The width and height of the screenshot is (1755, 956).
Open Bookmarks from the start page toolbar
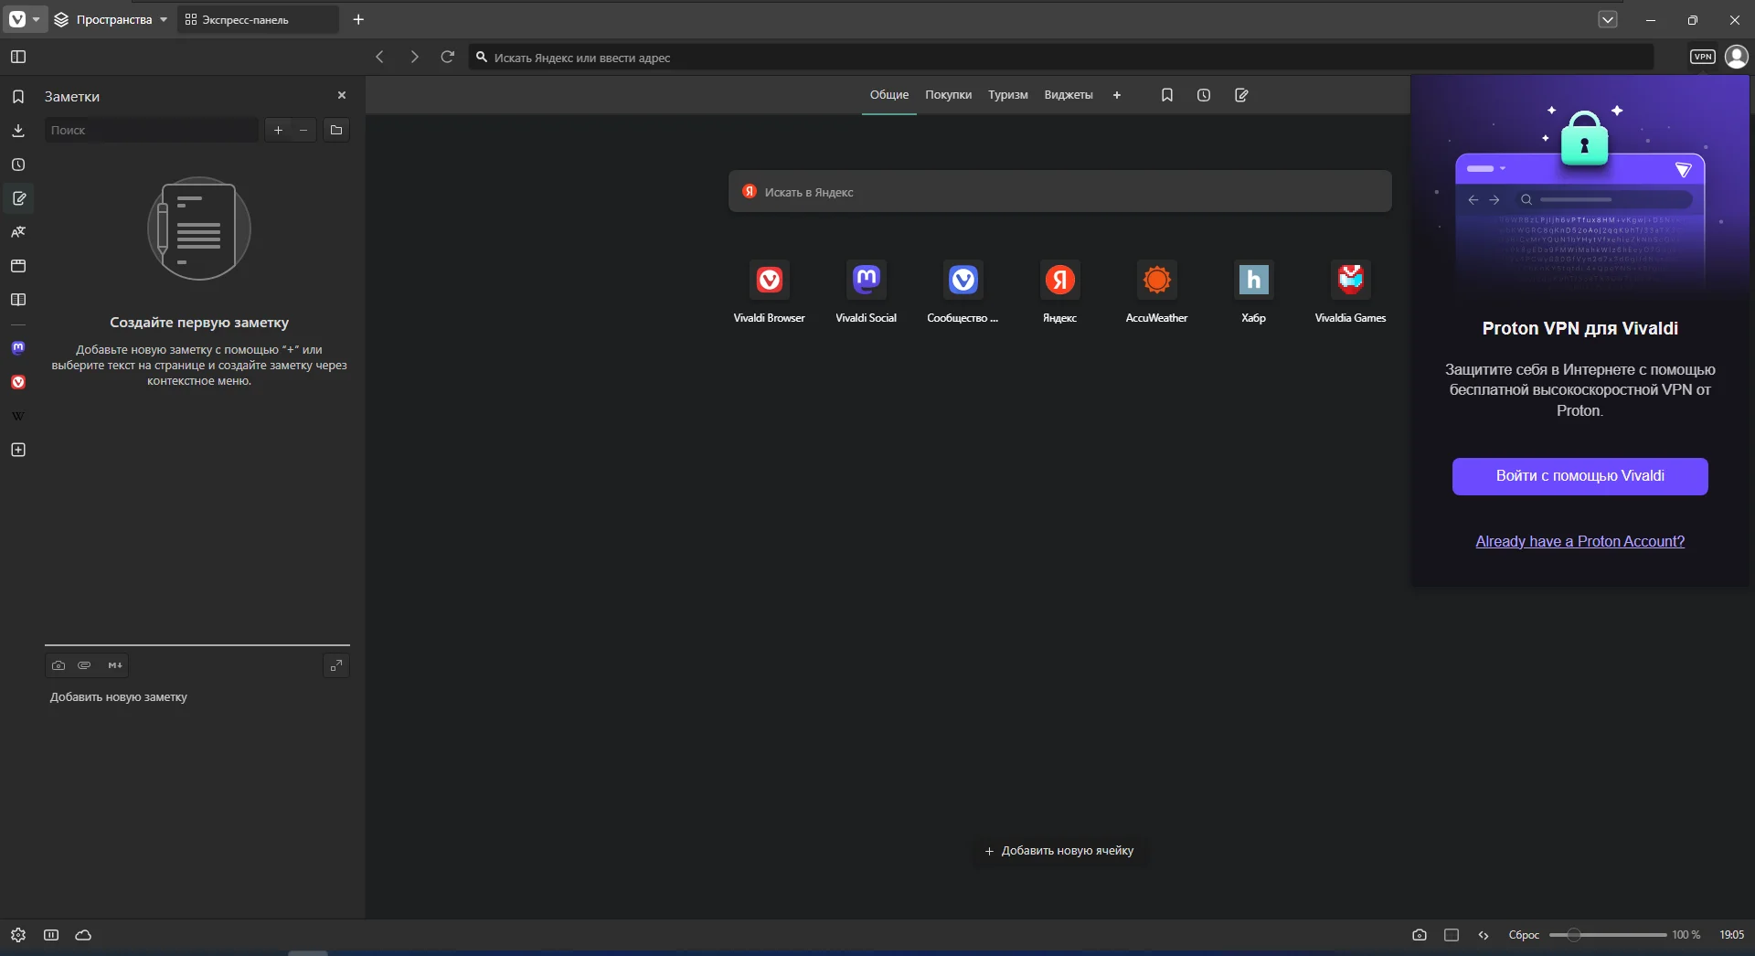click(x=1167, y=95)
